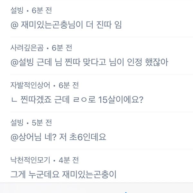Tap the '더 진따 임' comment text

pyautogui.click(x=104, y=25)
